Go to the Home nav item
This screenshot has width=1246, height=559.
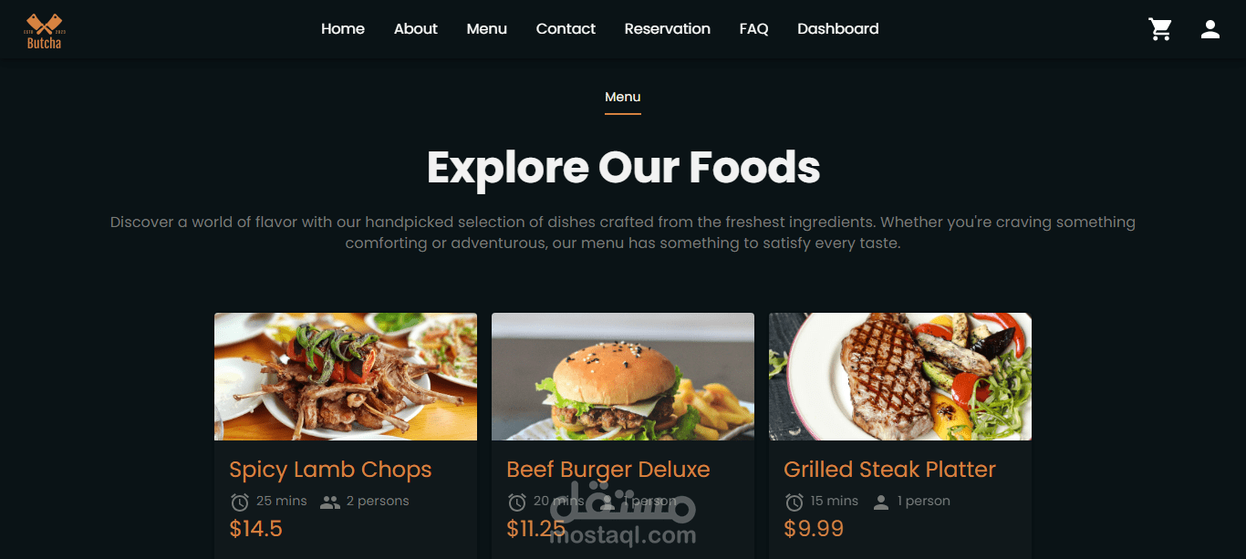(x=343, y=29)
